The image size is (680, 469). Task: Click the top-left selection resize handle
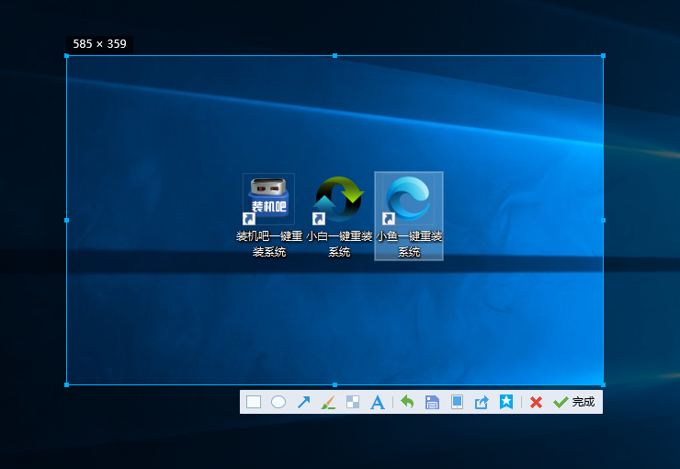click(67, 56)
